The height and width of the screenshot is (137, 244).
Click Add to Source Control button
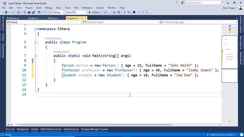pos(222,135)
